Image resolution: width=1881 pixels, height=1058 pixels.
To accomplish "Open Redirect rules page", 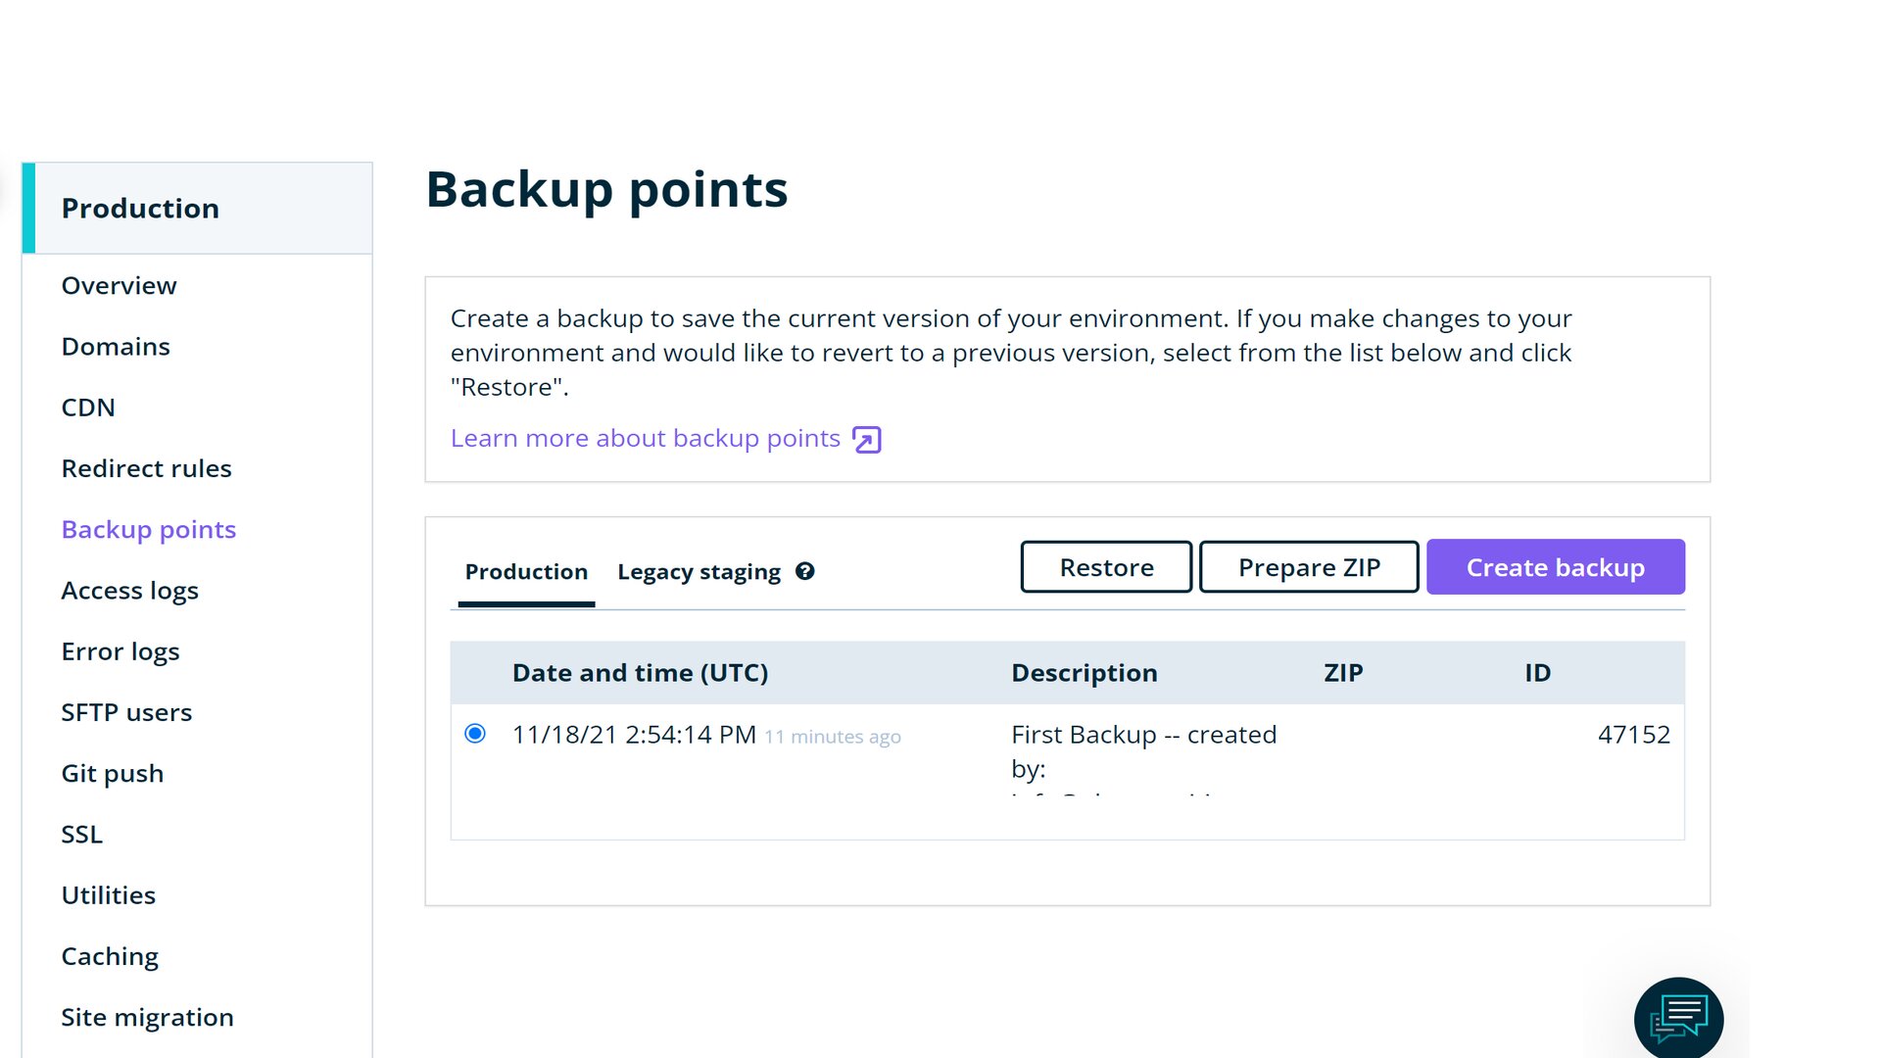I will pyautogui.click(x=147, y=468).
